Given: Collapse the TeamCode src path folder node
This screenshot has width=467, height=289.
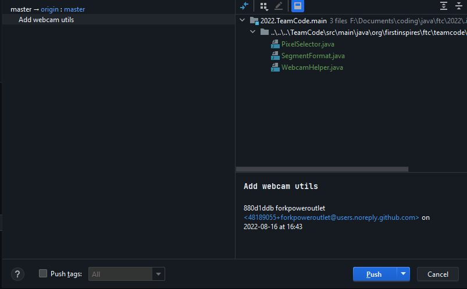Looking at the screenshot, I should click(x=252, y=31).
